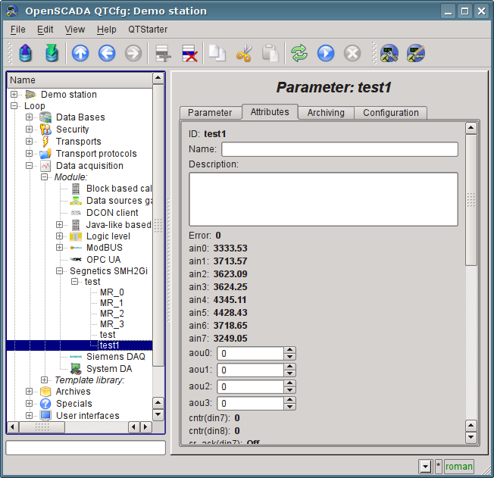Open the Configuration tab
Viewport: 494px width, 478px height.
click(x=390, y=113)
